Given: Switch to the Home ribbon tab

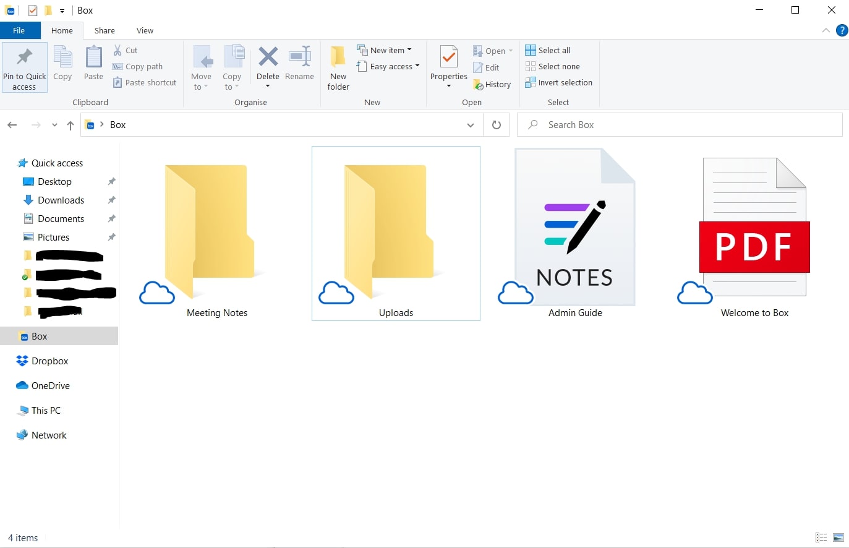Looking at the screenshot, I should [x=62, y=30].
